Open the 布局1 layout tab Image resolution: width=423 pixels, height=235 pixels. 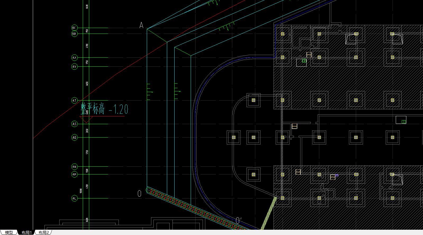26,232
